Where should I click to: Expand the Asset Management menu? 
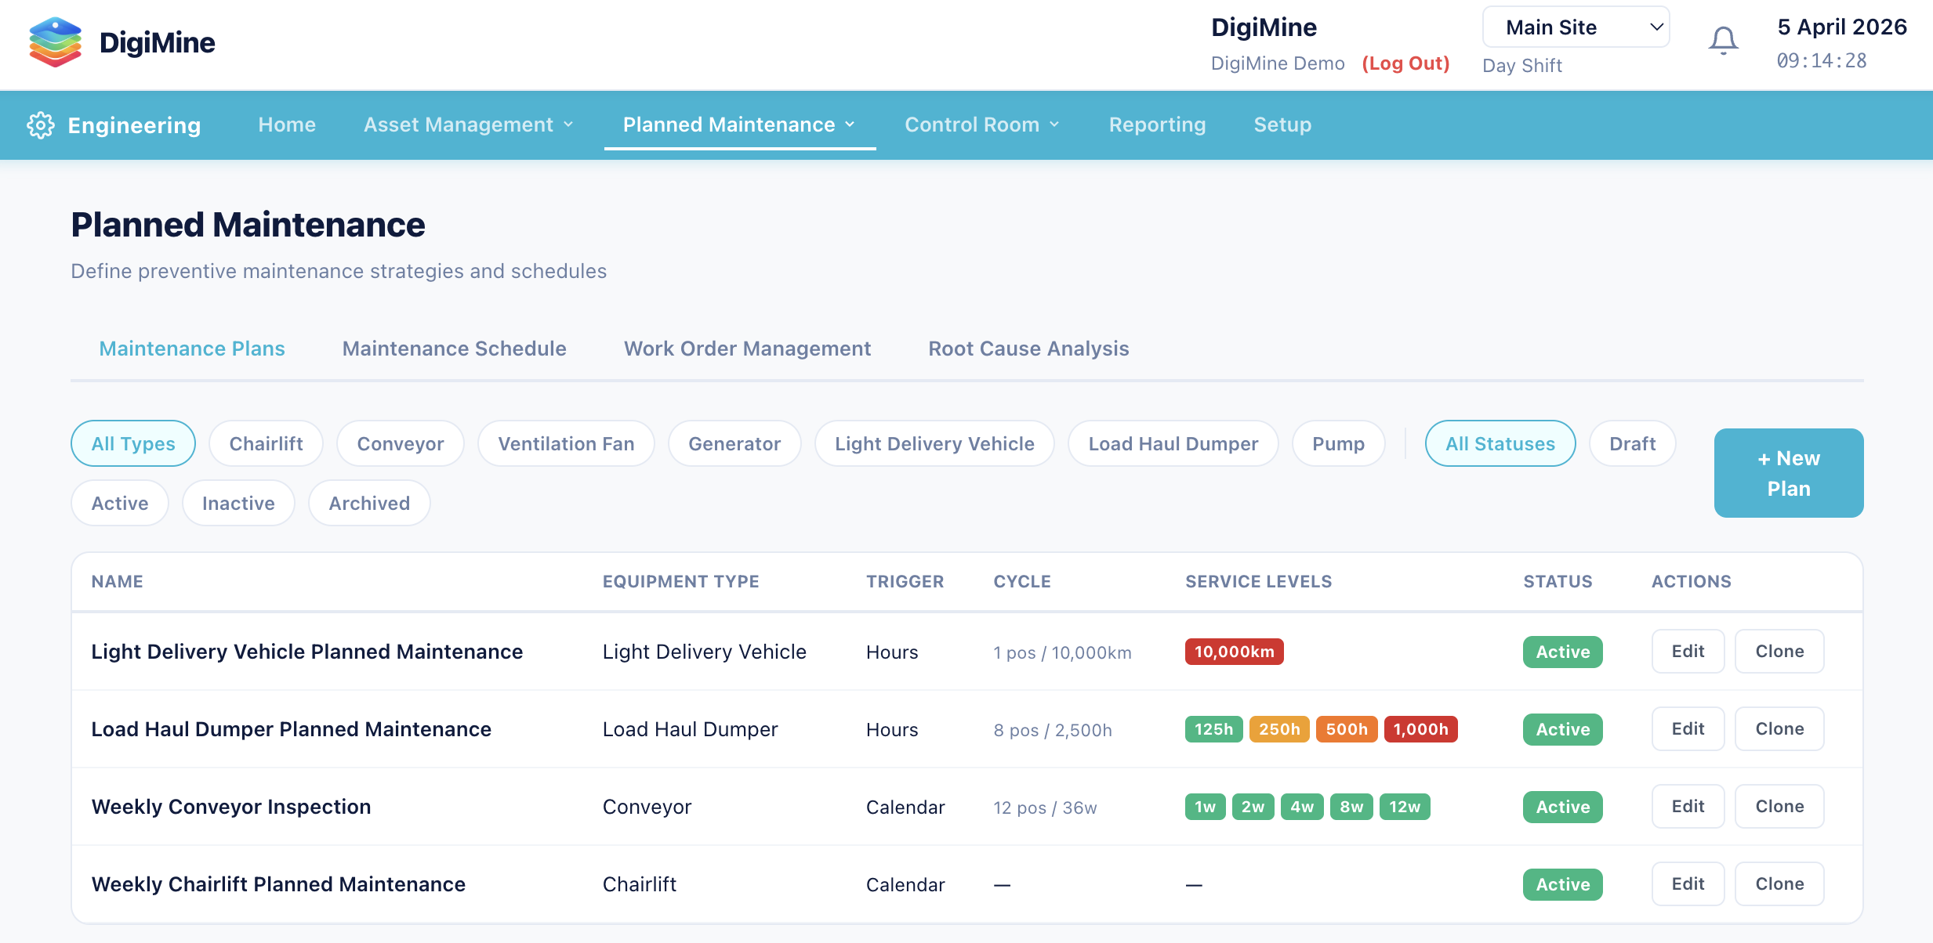click(x=468, y=125)
